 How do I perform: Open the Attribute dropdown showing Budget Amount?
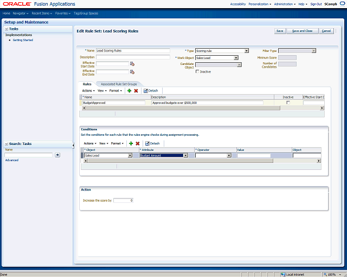(x=185, y=155)
